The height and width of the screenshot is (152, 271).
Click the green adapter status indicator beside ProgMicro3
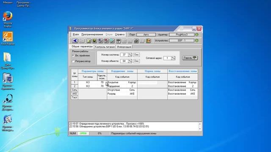point(196,35)
